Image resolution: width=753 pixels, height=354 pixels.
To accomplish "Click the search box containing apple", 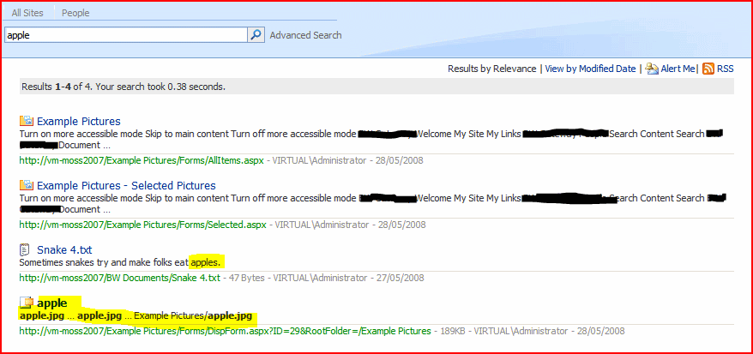I will [x=125, y=35].
